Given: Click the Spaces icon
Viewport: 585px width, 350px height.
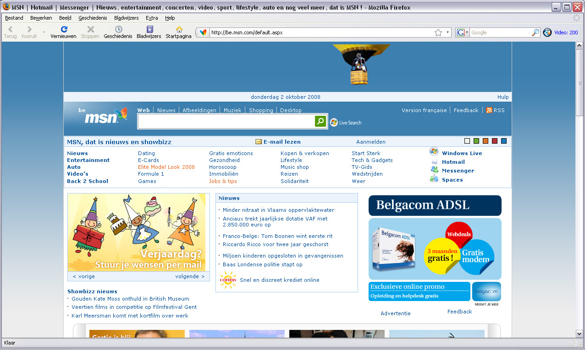Looking at the screenshot, I should click(434, 179).
